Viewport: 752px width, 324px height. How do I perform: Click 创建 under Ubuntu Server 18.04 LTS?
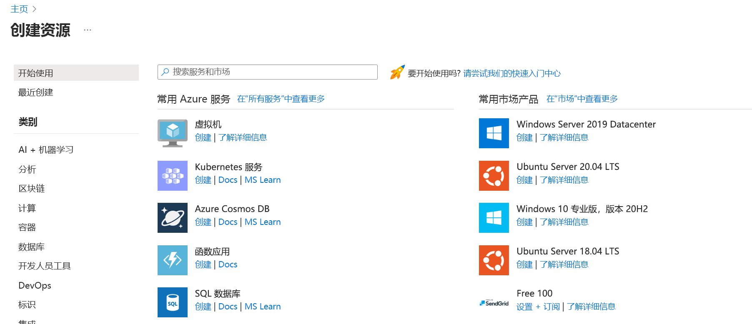coord(525,264)
